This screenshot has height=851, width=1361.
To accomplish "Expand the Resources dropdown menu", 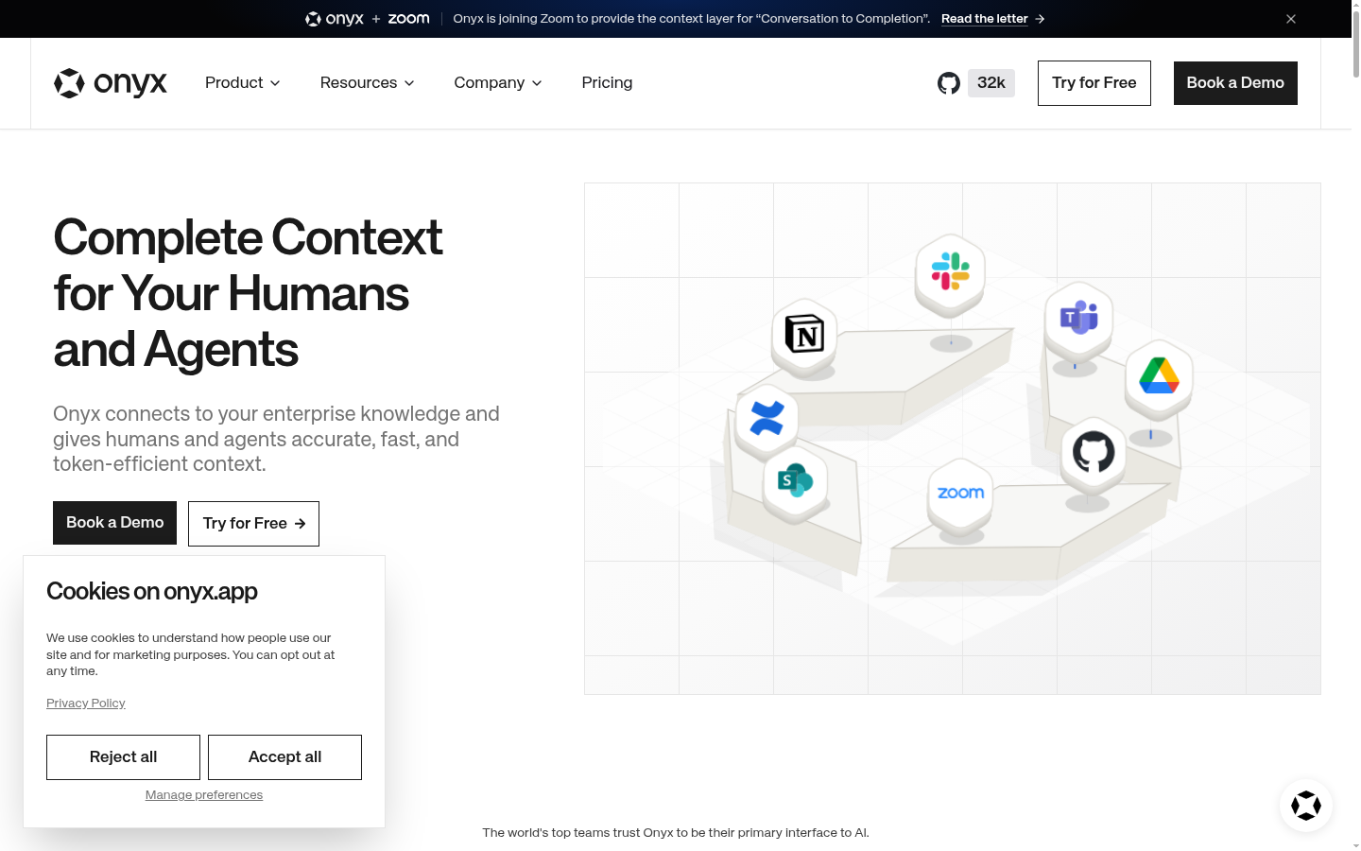I will 368,83.
